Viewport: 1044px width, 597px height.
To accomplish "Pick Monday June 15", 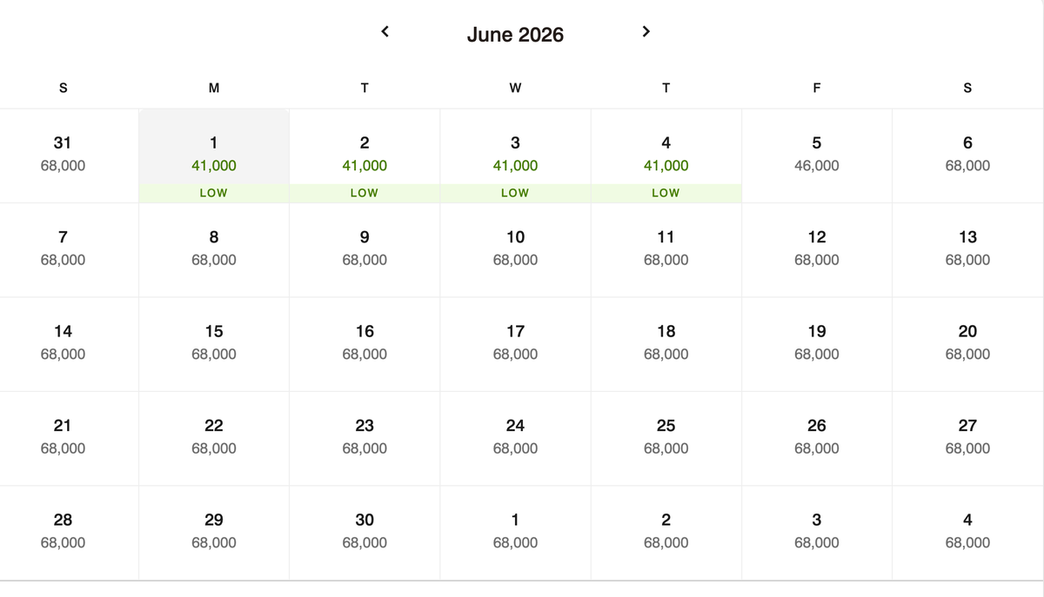I will 214,342.
